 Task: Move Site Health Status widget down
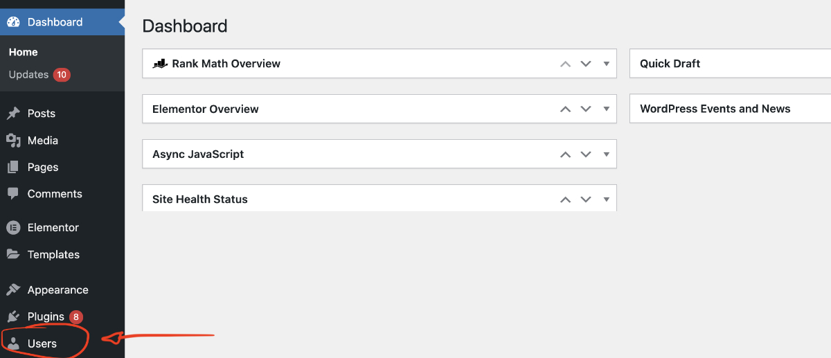586,199
